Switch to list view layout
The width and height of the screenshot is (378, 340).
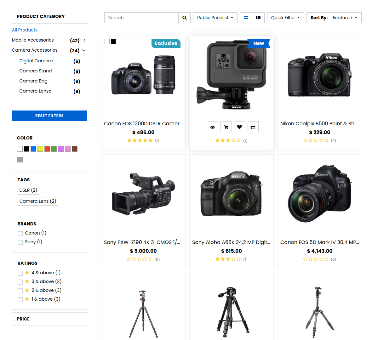258,18
